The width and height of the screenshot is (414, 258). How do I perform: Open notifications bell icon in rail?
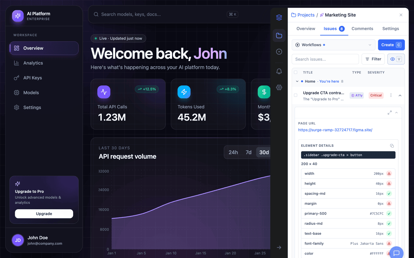(x=279, y=71)
